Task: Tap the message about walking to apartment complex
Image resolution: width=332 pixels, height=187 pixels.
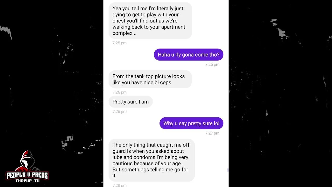Action: tap(150, 21)
